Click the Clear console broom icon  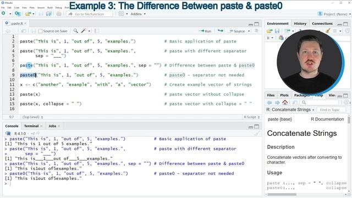tap(257, 133)
